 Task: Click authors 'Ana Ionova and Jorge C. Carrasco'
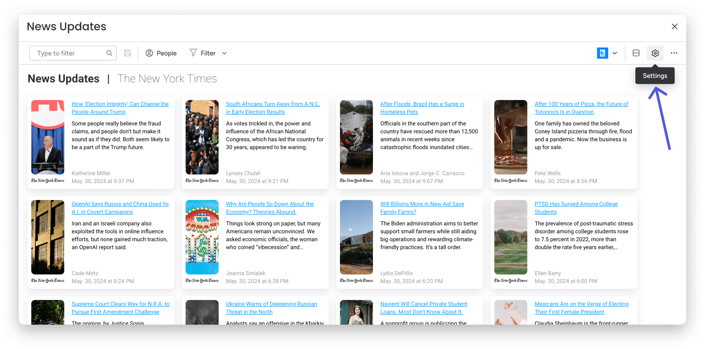pos(422,173)
